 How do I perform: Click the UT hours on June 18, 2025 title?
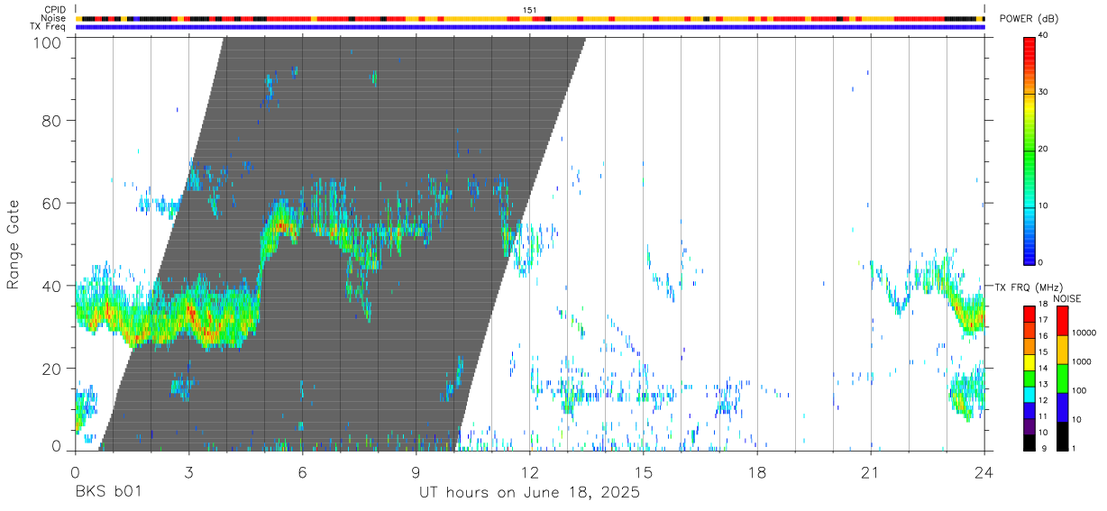click(529, 493)
